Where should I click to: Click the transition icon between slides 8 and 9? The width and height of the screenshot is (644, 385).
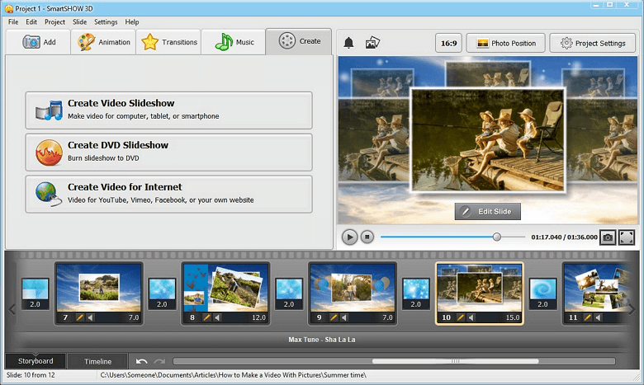click(289, 293)
